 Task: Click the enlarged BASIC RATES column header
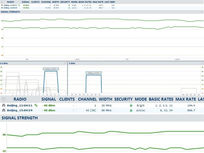(x=161, y=99)
